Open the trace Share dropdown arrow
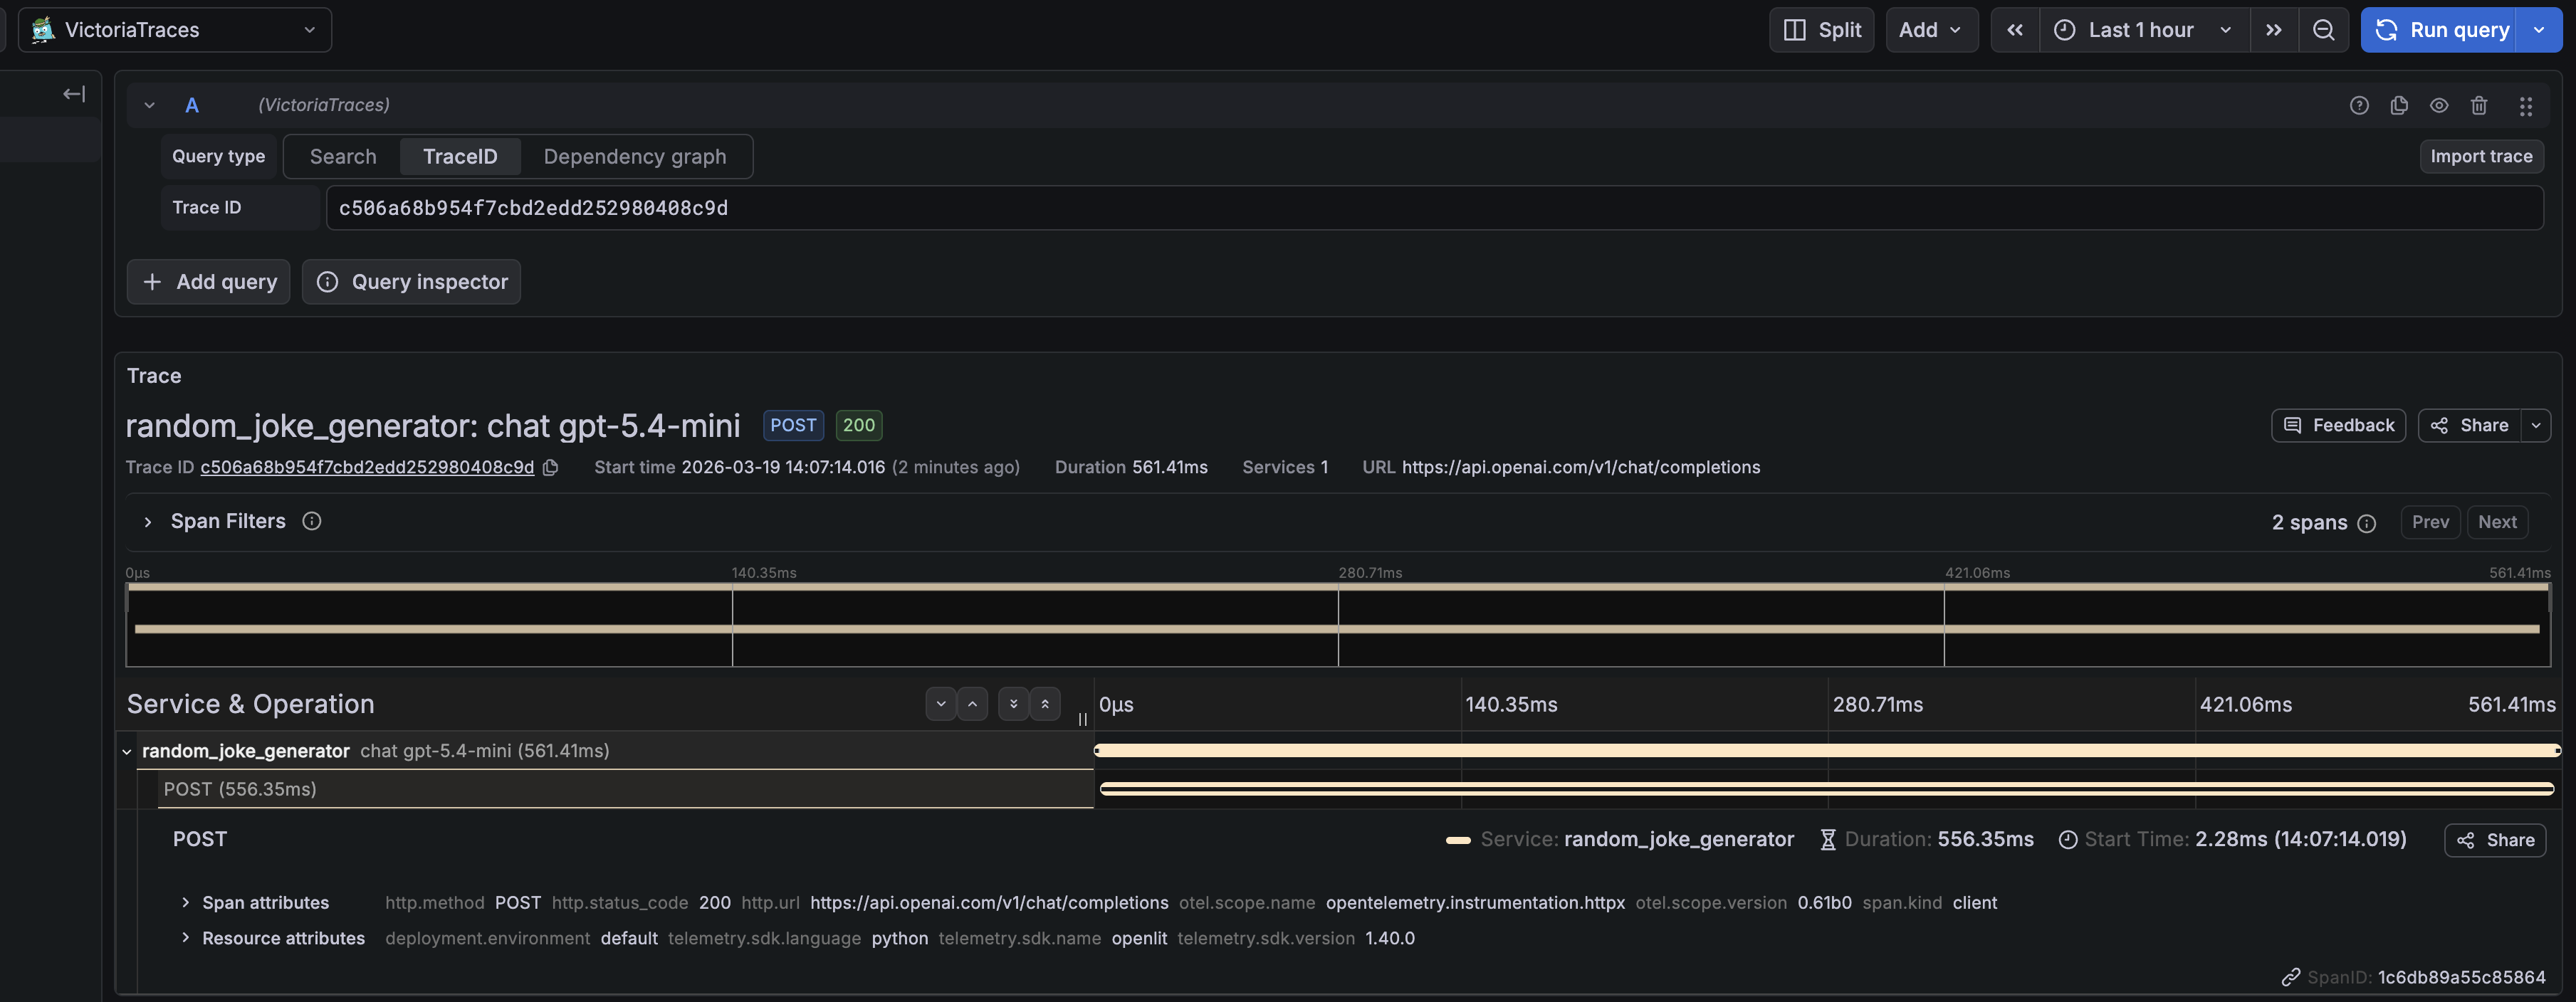This screenshot has height=1002, width=2576. [x=2536, y=425]
